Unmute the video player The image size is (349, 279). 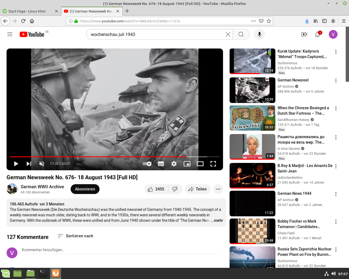(x=42, y=164)
